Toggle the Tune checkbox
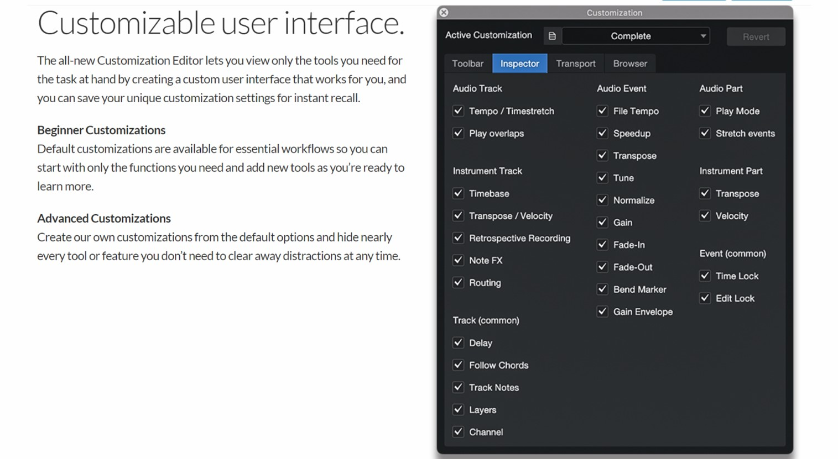This screenshot has width=838, height=459. pyautogui.click(x=602, y=177)
